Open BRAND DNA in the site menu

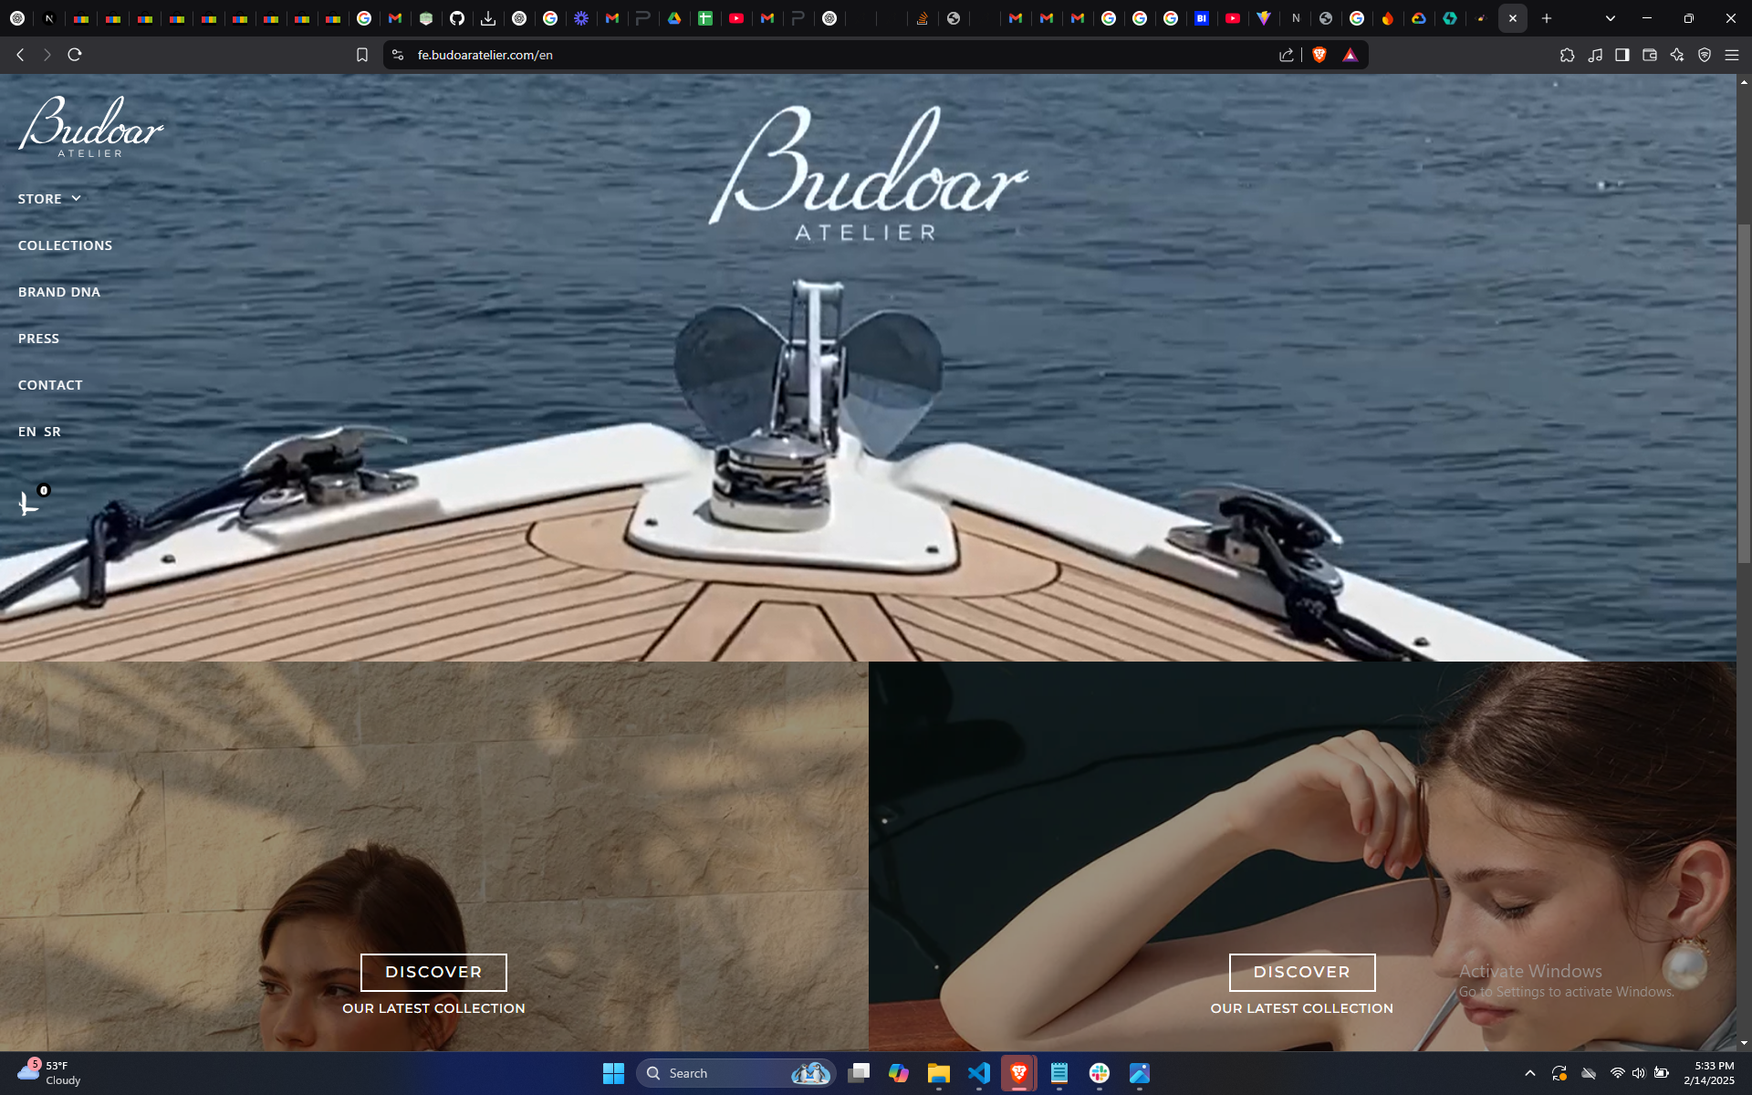(x=59, y=292)
